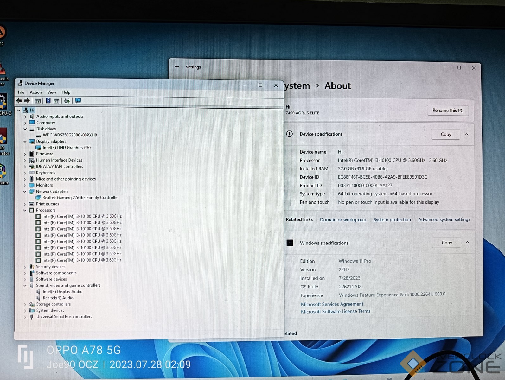Select Mice and other pointing devices
505x380 pixels.
66,179
